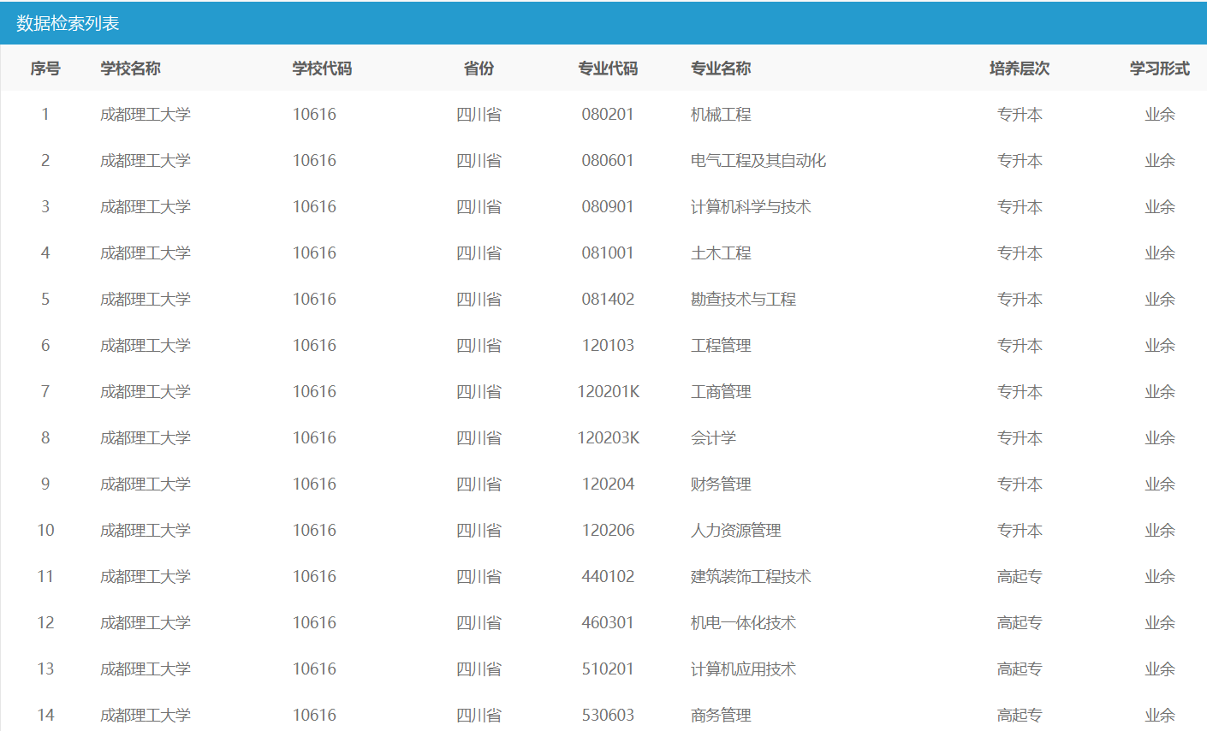Click the 专业代码 column header

608,68
